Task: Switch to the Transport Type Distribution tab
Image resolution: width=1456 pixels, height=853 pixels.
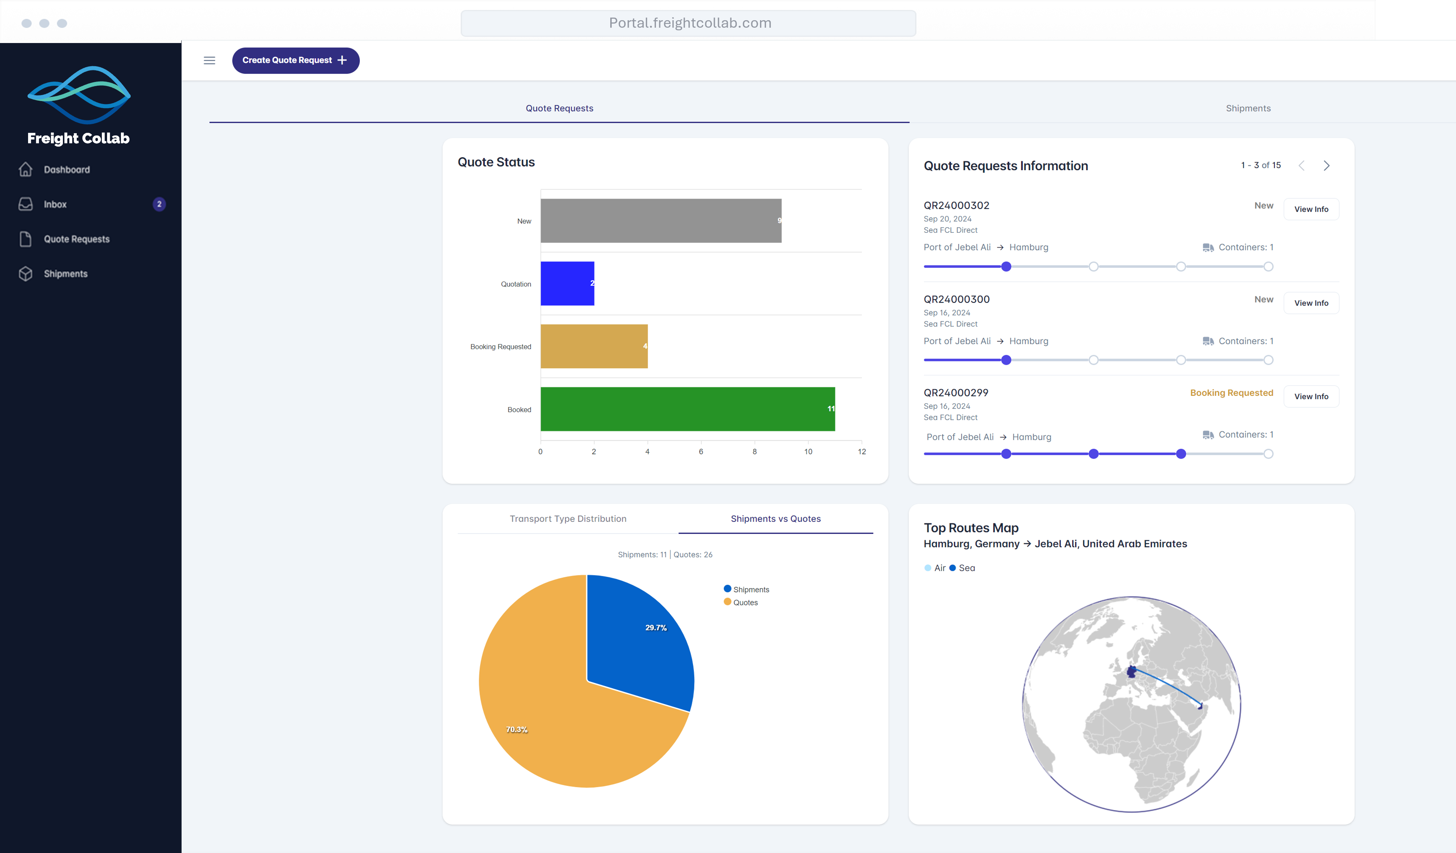Action: coord(568,519)
